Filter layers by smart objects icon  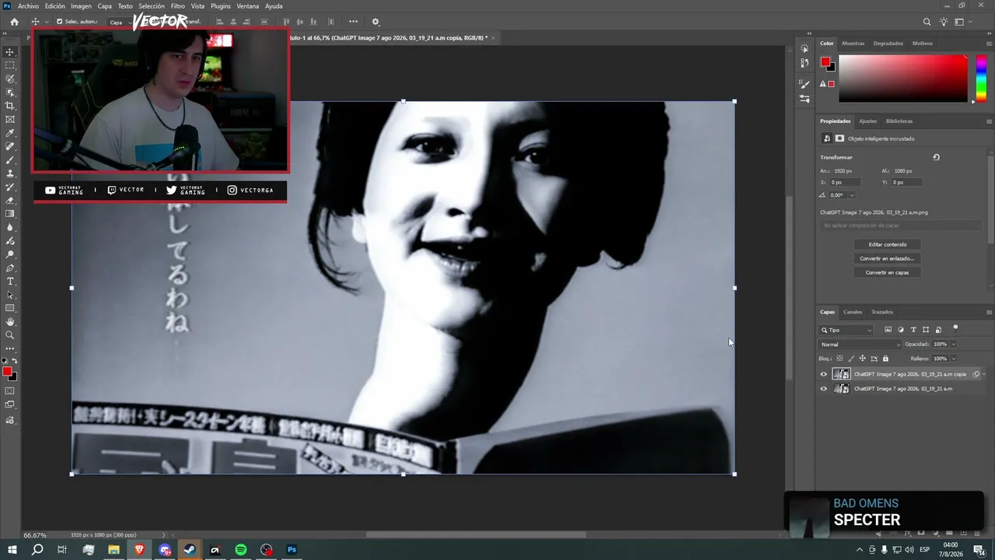tap(938, 330)
